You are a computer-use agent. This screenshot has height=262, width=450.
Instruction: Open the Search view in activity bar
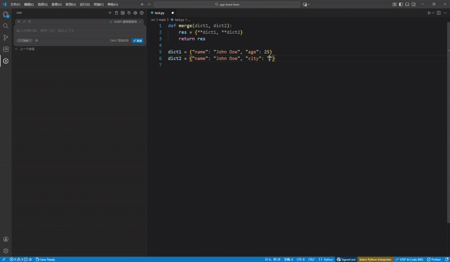(6, 26)
